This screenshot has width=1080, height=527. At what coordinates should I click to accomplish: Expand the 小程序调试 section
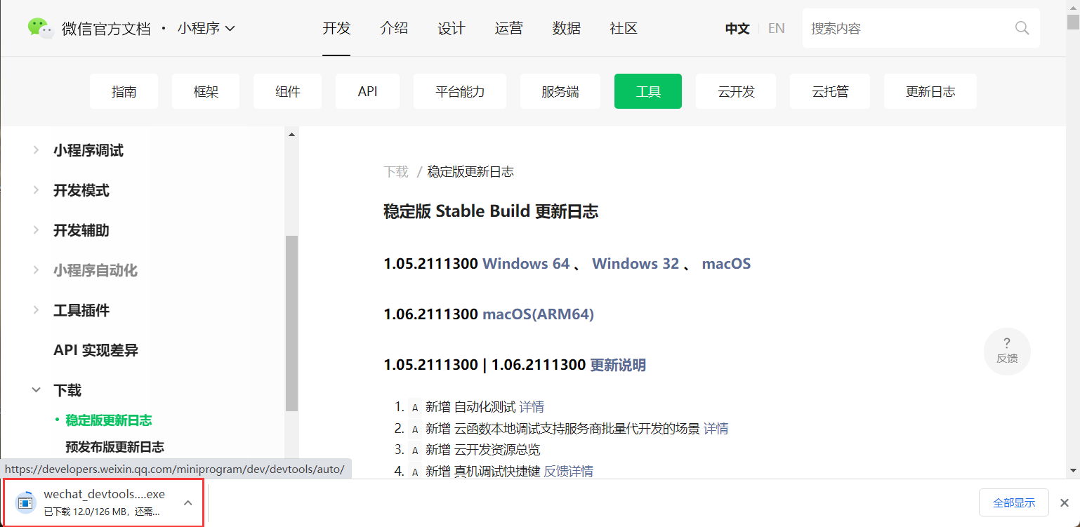tap(36, 150)
